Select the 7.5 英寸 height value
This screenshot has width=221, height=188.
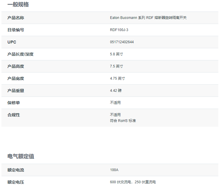[x=116, y=66]
